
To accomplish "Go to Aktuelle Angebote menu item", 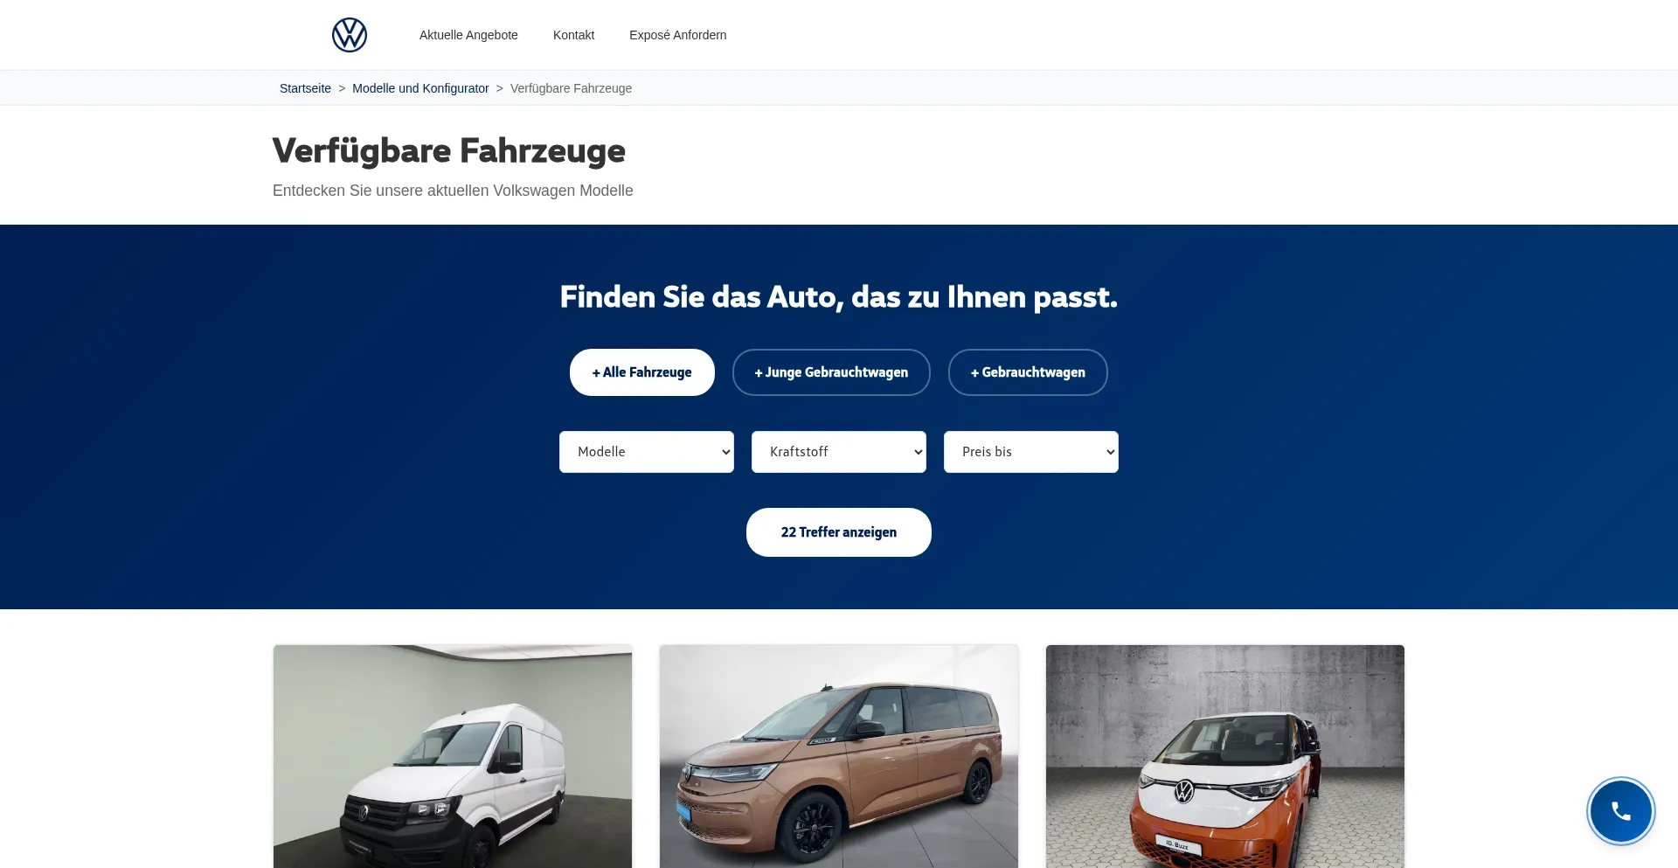I will coord(468,35).
